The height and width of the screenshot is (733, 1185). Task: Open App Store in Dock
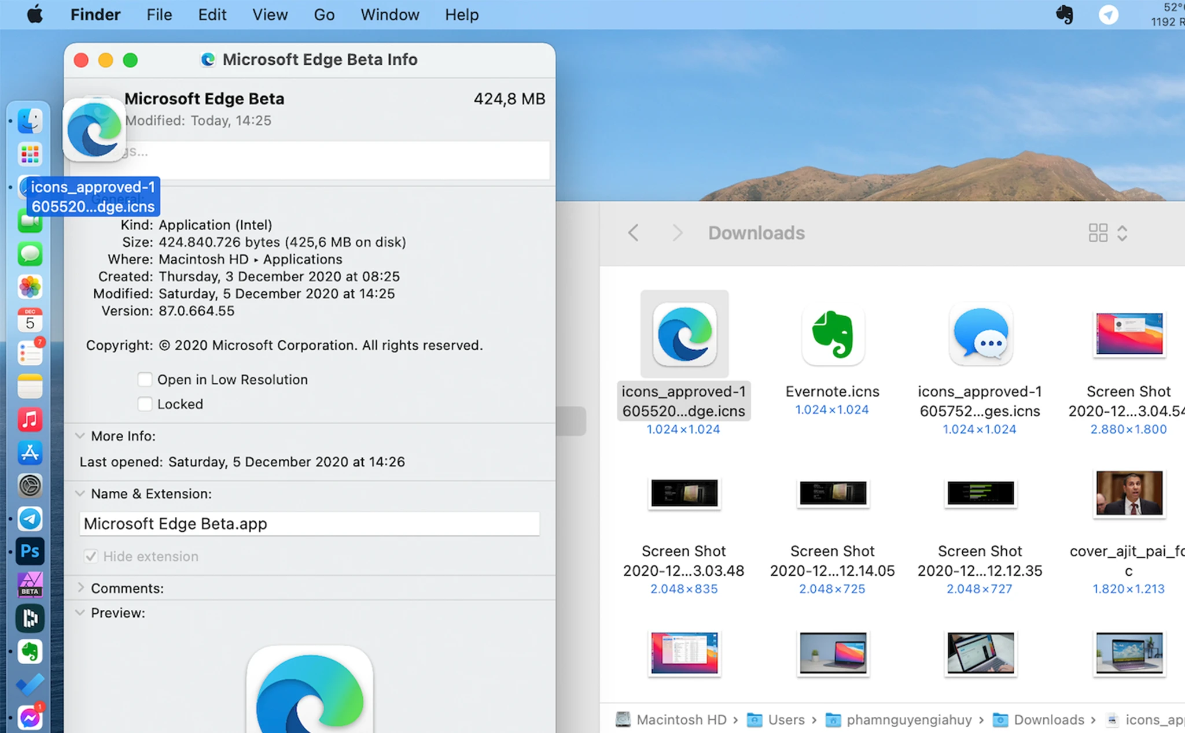[30, 452]
